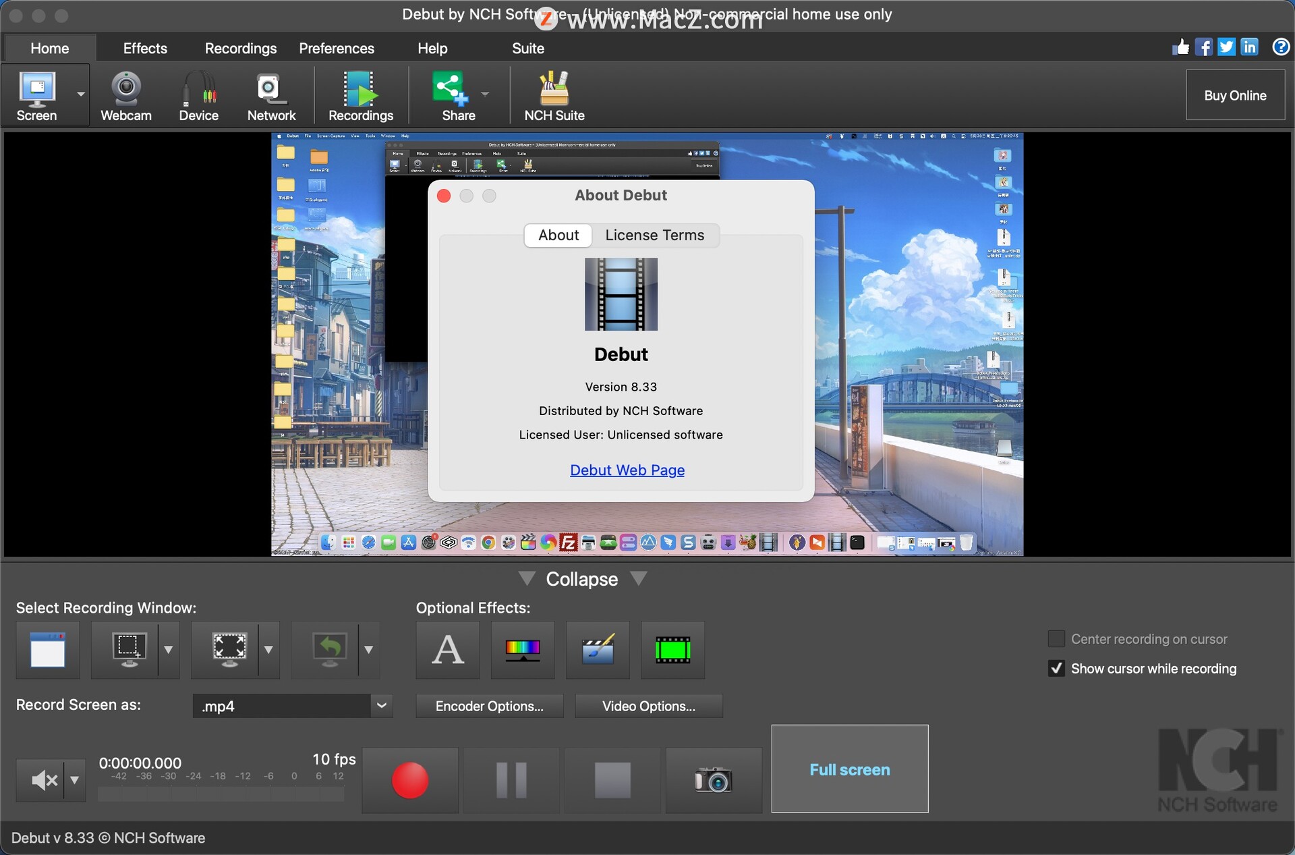This screenshot has width=1295, height=855.
Task: Click the Full screen button
Action: 850,769
